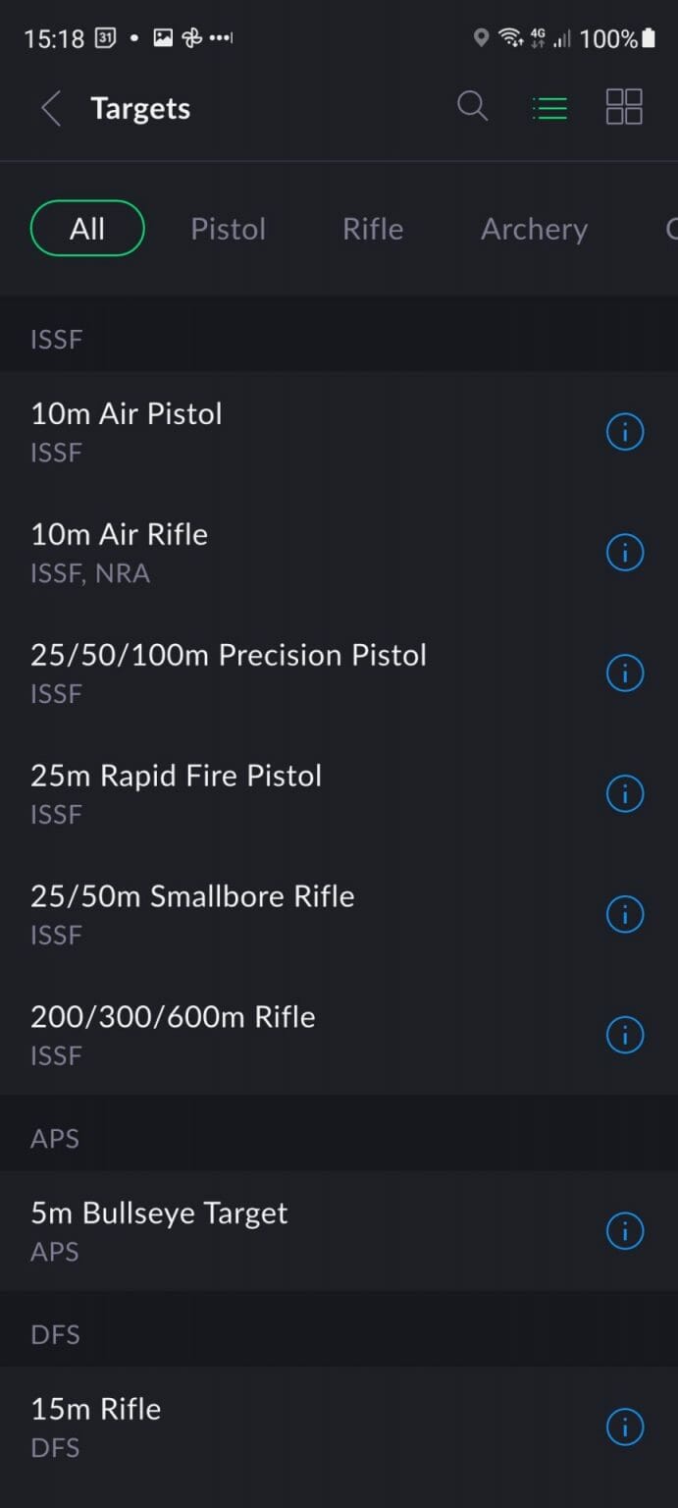Image resolution: width=678 pixels, height=1508 pixels.
Task: Switch to grid view layout
Action: coord(624,107)
